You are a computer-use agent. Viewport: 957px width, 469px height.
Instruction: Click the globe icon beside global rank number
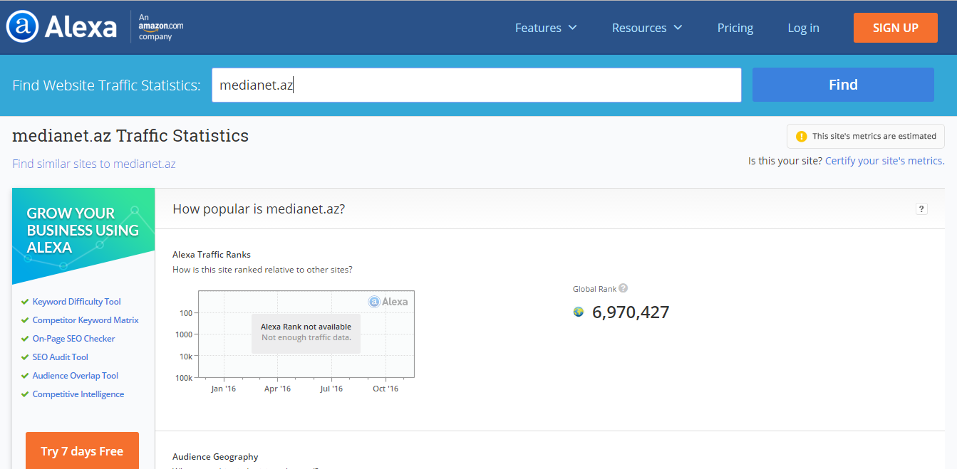[579, 312]
